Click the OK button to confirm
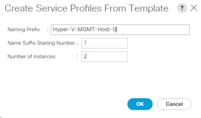Screen dimensions: 201x118 point(140,104)
